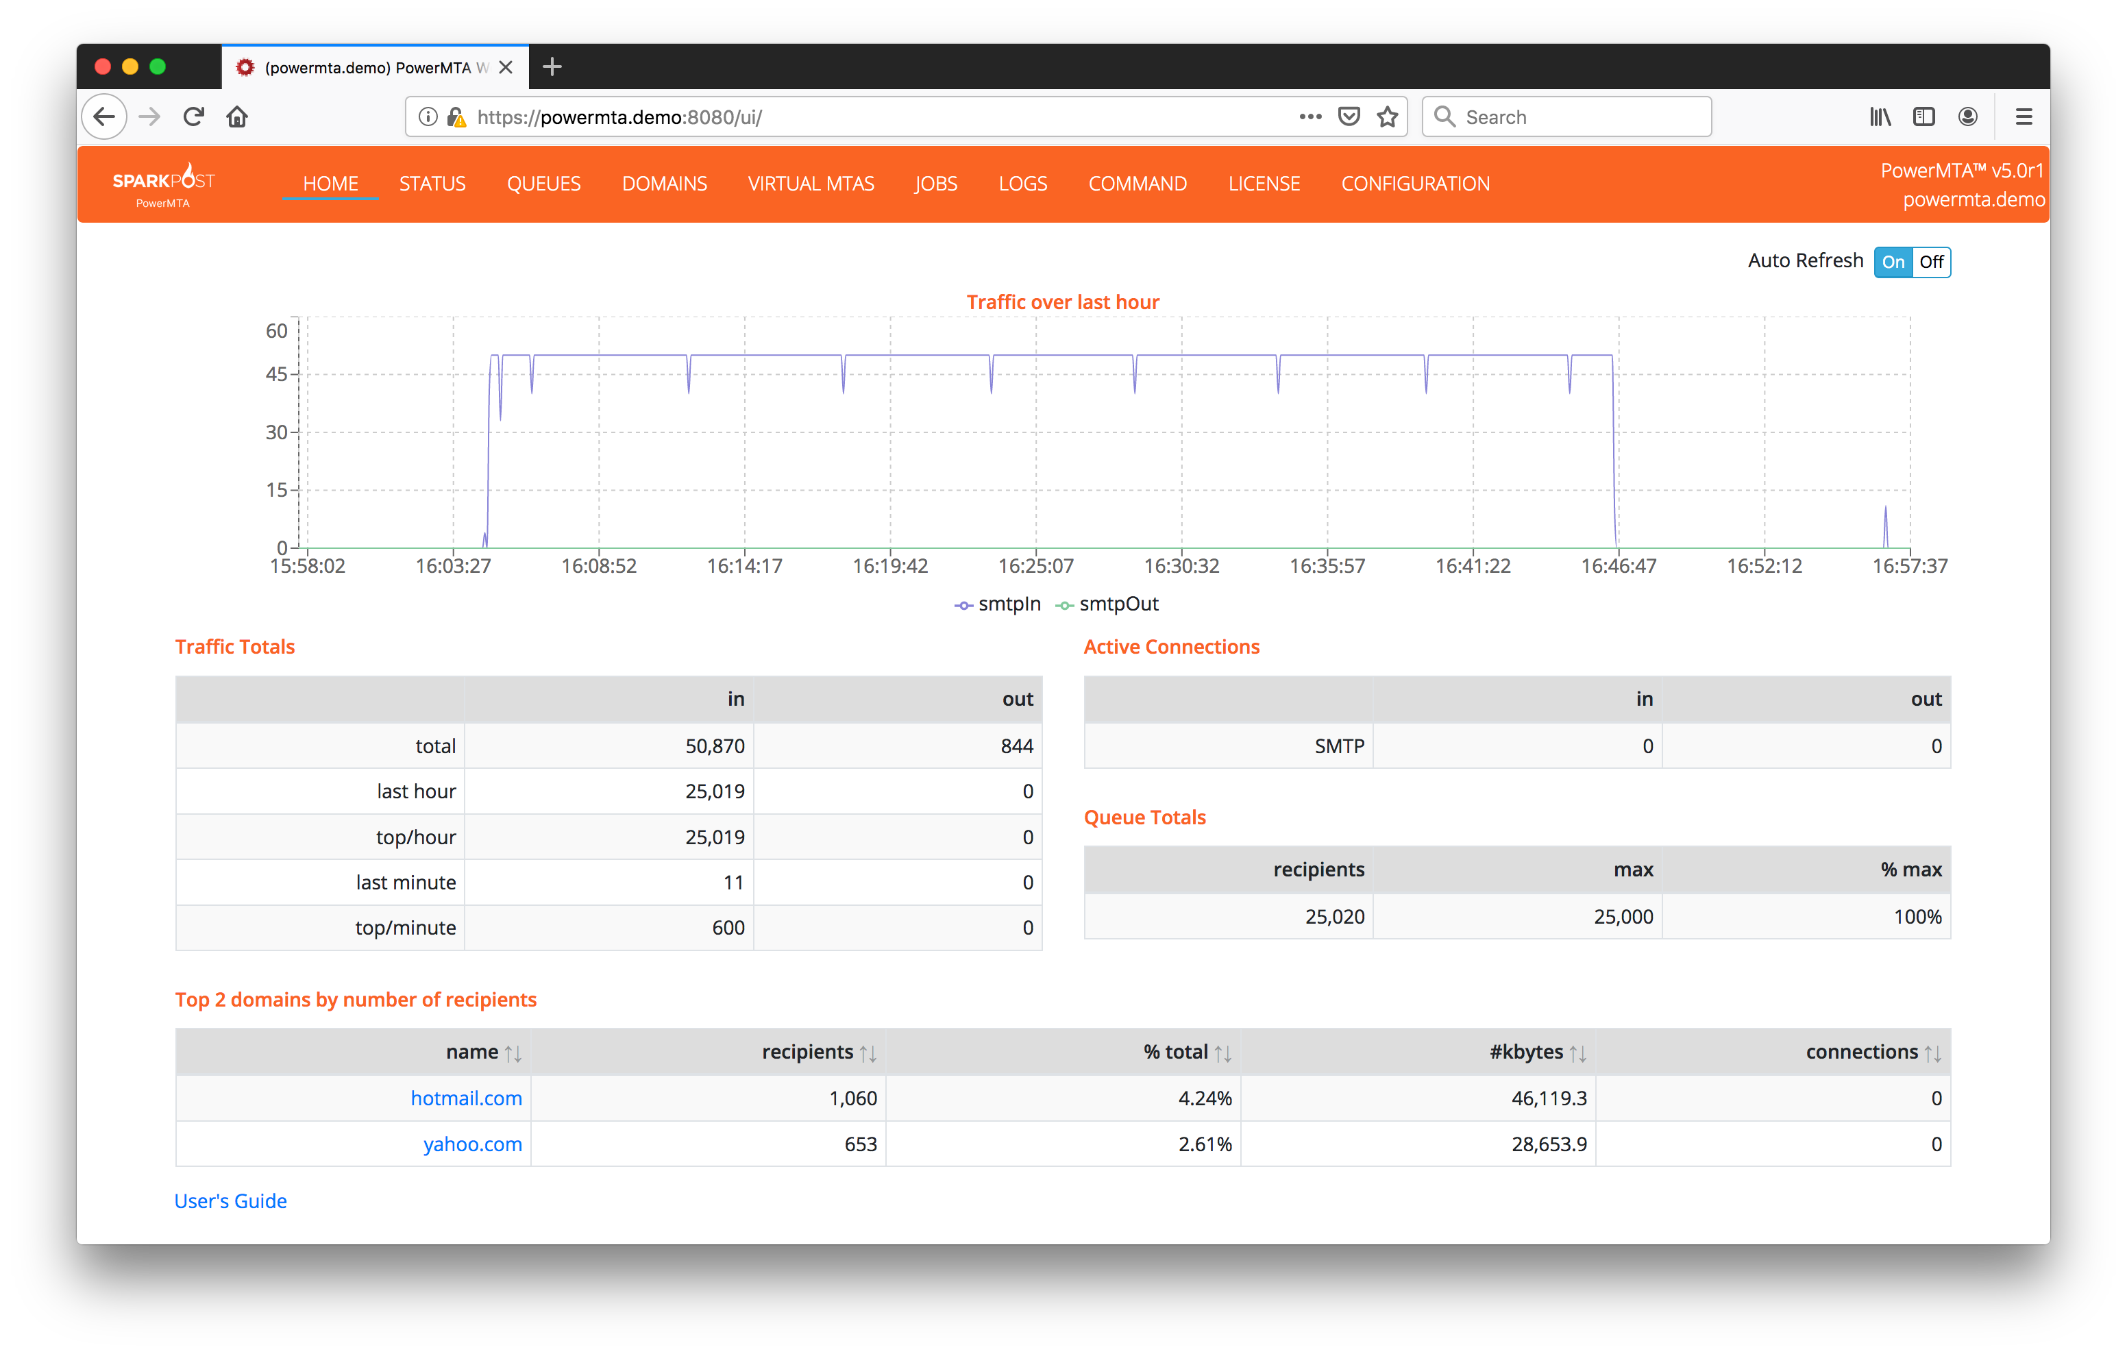Turn Auto Refresh On
This screenshot has width=2127, height=1354.
[1892, 262]
